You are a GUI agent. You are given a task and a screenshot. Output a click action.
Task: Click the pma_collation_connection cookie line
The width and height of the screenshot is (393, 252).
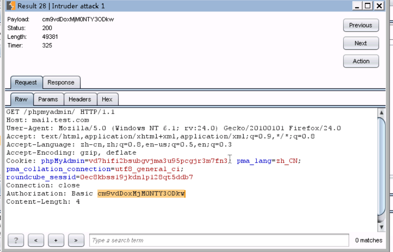(x=95, y=169)
